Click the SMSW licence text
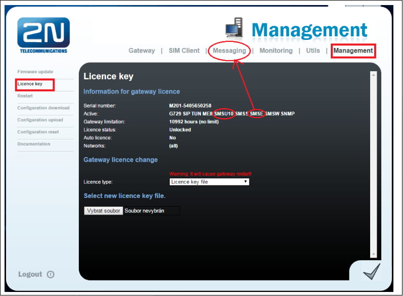The height and width of the screenshot is (296, 403). click(272, 114)
